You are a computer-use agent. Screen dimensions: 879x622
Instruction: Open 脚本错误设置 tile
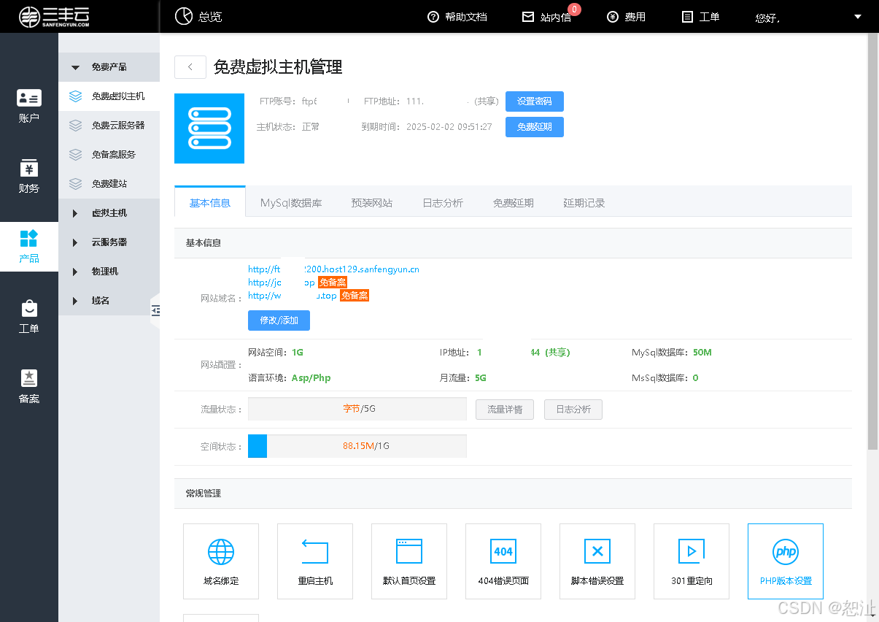tap(597, 561)
